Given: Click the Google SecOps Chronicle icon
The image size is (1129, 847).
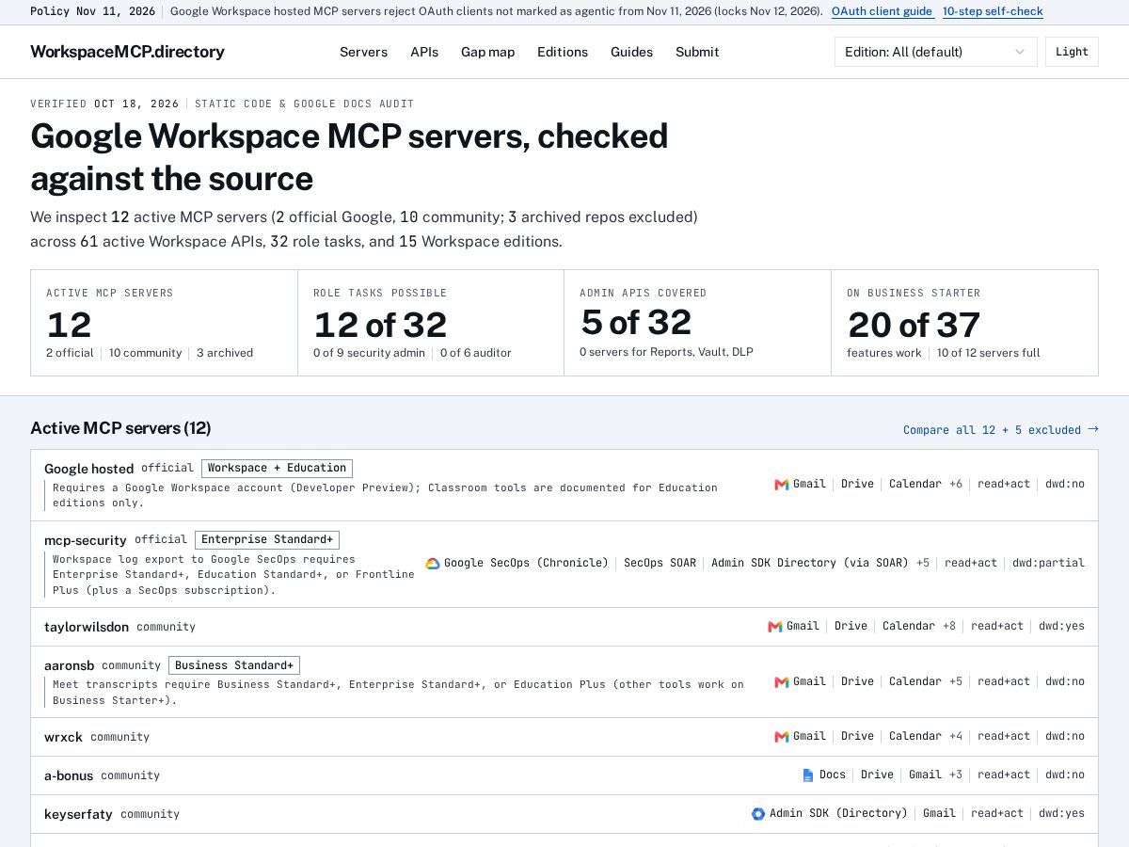Looking at the screenshot, I should (433, 564).
